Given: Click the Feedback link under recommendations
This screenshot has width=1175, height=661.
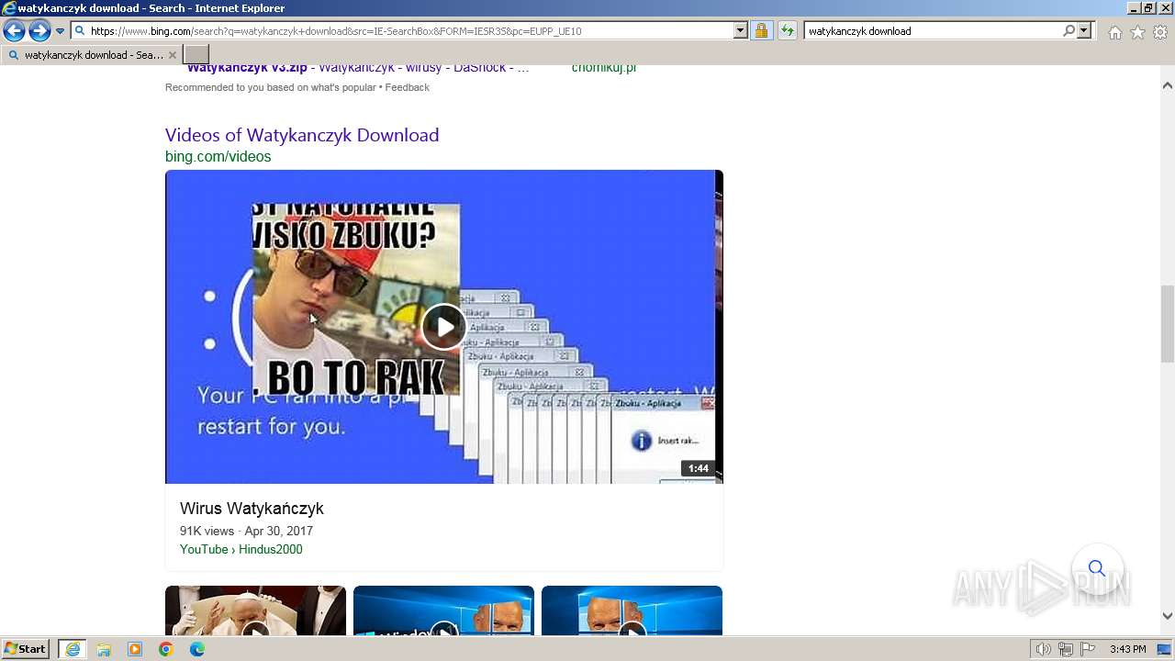Looking at the screenshot, I should 407,88.
